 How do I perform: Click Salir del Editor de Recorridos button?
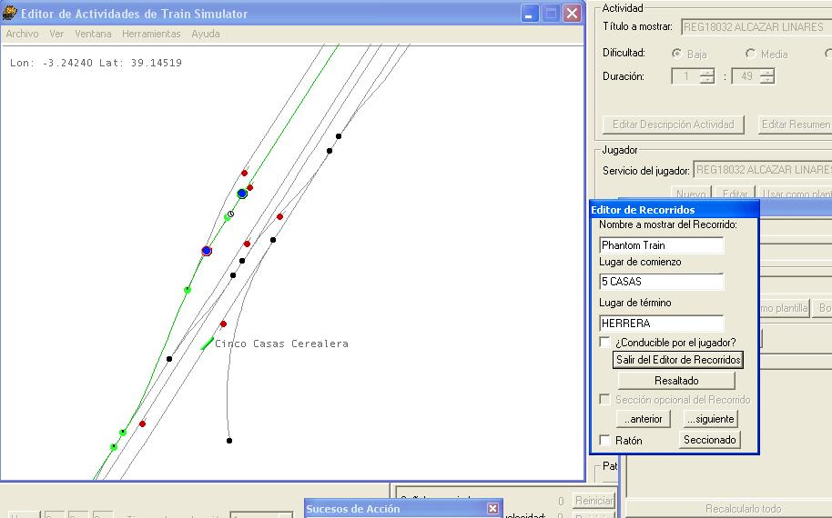pyautogui.click(x=679, y=360)
